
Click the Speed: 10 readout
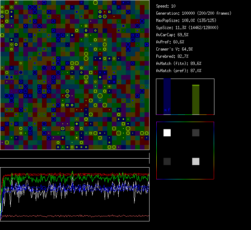pos(166,6)
